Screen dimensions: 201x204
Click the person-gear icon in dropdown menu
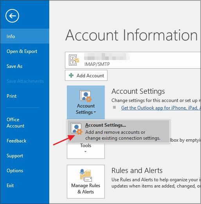[76, 129]
